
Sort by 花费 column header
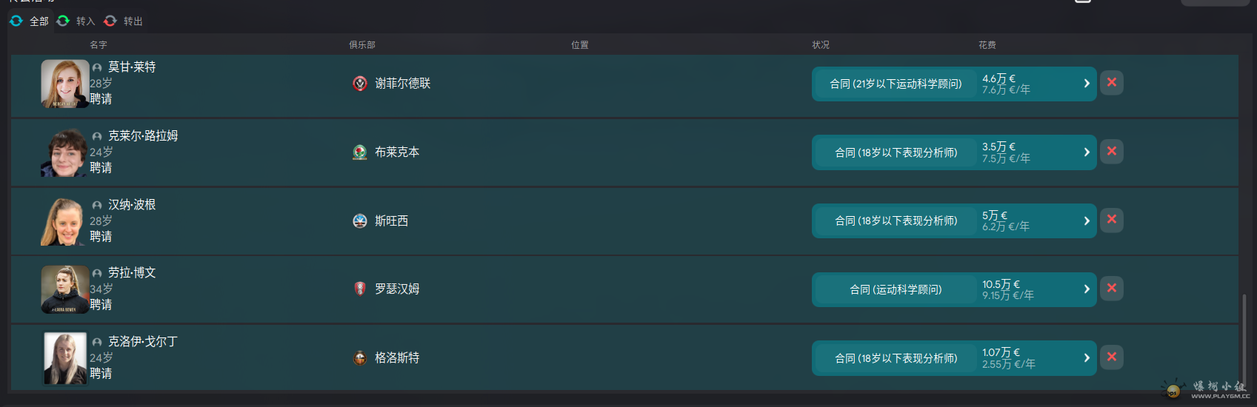(987, 45)
